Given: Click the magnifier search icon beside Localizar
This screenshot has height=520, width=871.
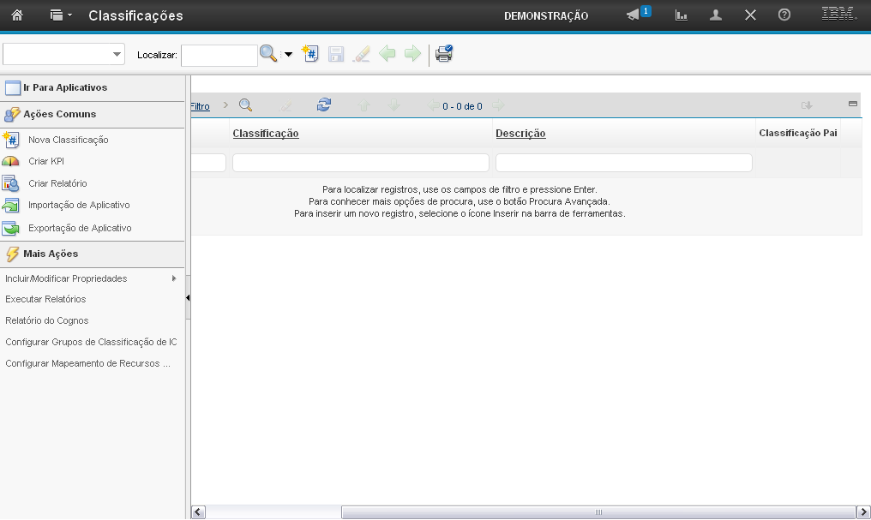Looking at the screenshot, I should pyautogui.click(x=268, y=54).
